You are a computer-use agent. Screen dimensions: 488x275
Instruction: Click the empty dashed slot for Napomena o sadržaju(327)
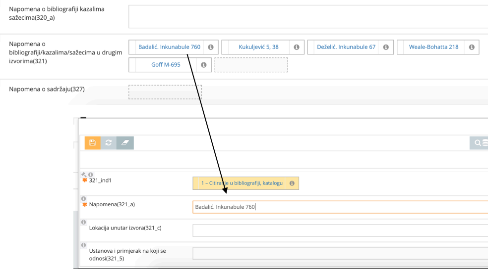point(165,92)
